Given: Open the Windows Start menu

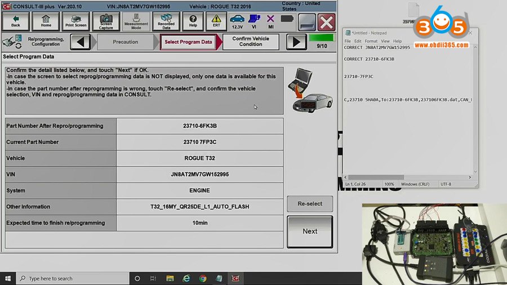Looking at the screenshot, I should tap(8, 278).
